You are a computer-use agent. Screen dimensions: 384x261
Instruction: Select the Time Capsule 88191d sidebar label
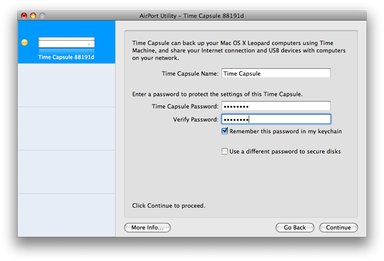[66, 57]
